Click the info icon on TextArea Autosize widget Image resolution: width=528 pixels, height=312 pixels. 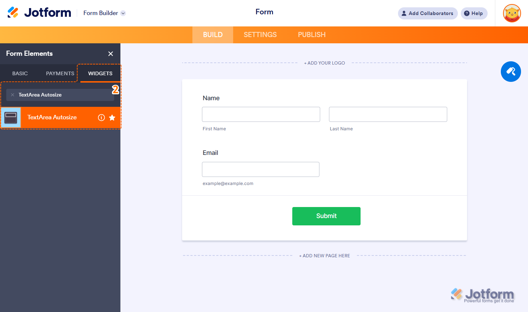click(x=101, y=117)
